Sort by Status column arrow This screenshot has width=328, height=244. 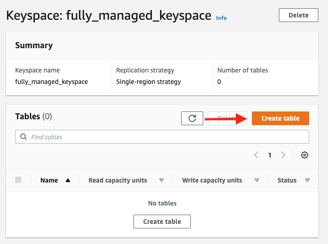click(x=307, y=180)
